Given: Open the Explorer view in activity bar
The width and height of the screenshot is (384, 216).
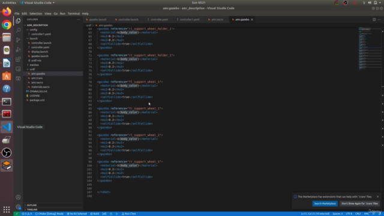Looking at the screenshot, I should 18,20.
